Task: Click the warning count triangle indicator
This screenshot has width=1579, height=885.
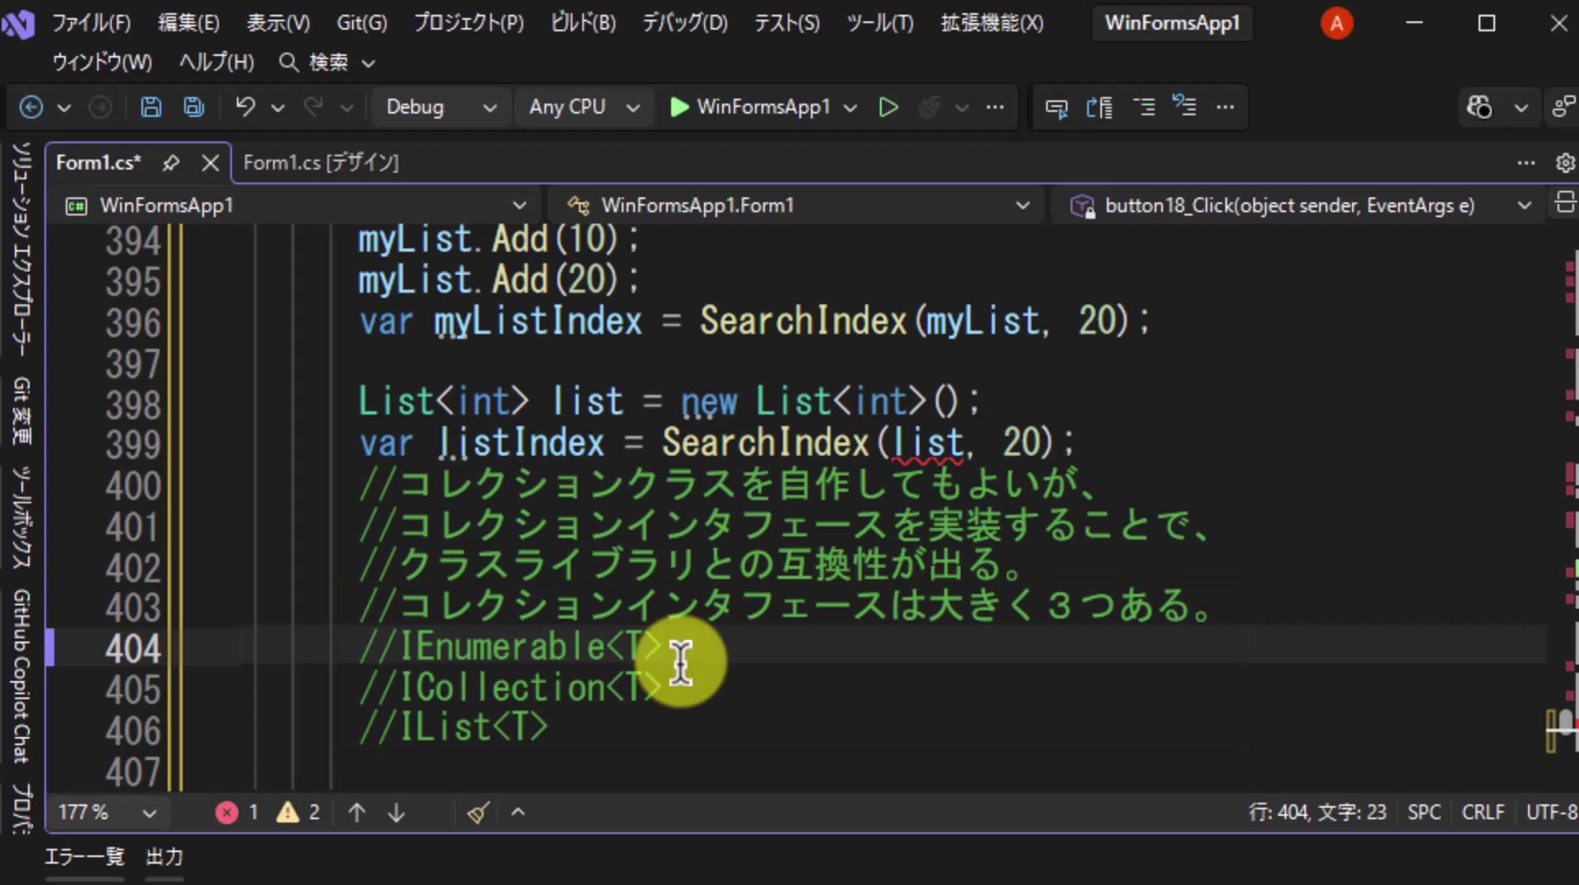Action: [x=298, y=813]
